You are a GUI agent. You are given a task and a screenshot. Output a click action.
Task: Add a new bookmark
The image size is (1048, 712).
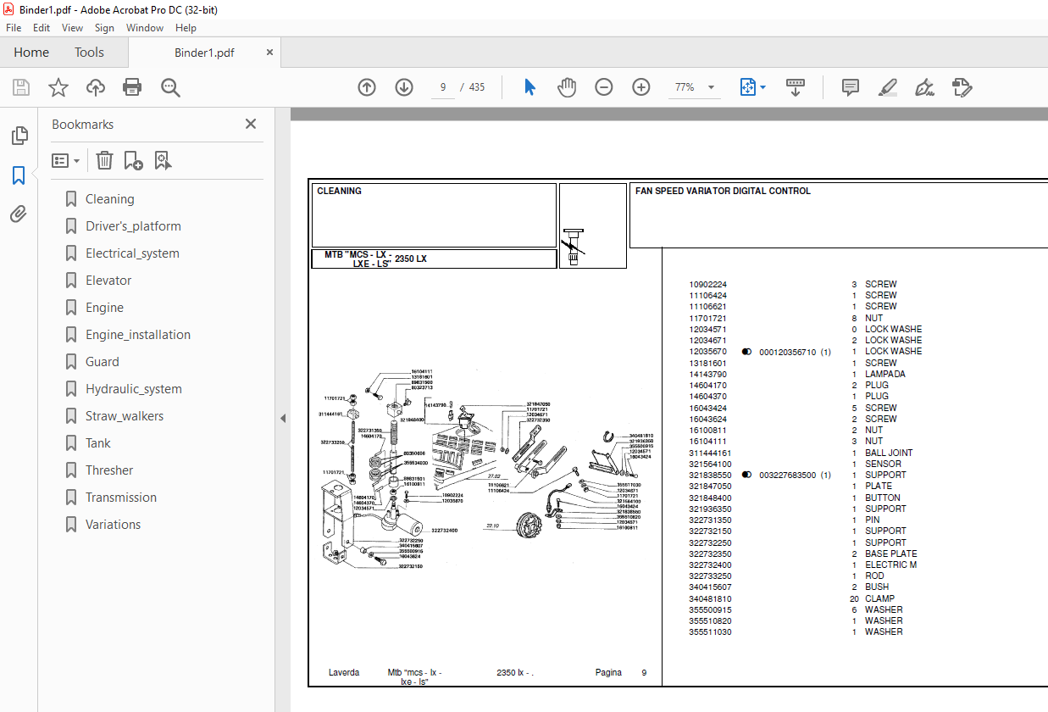point(133,160)
